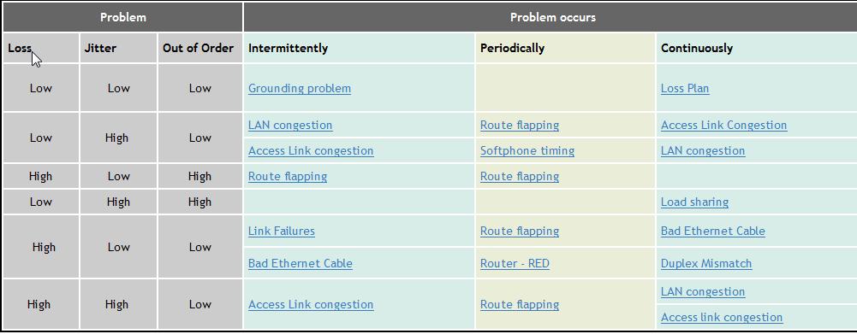Click Access Link Congestion under Continuously
This screenshot has width=857, height=334.
pos(723,125)
